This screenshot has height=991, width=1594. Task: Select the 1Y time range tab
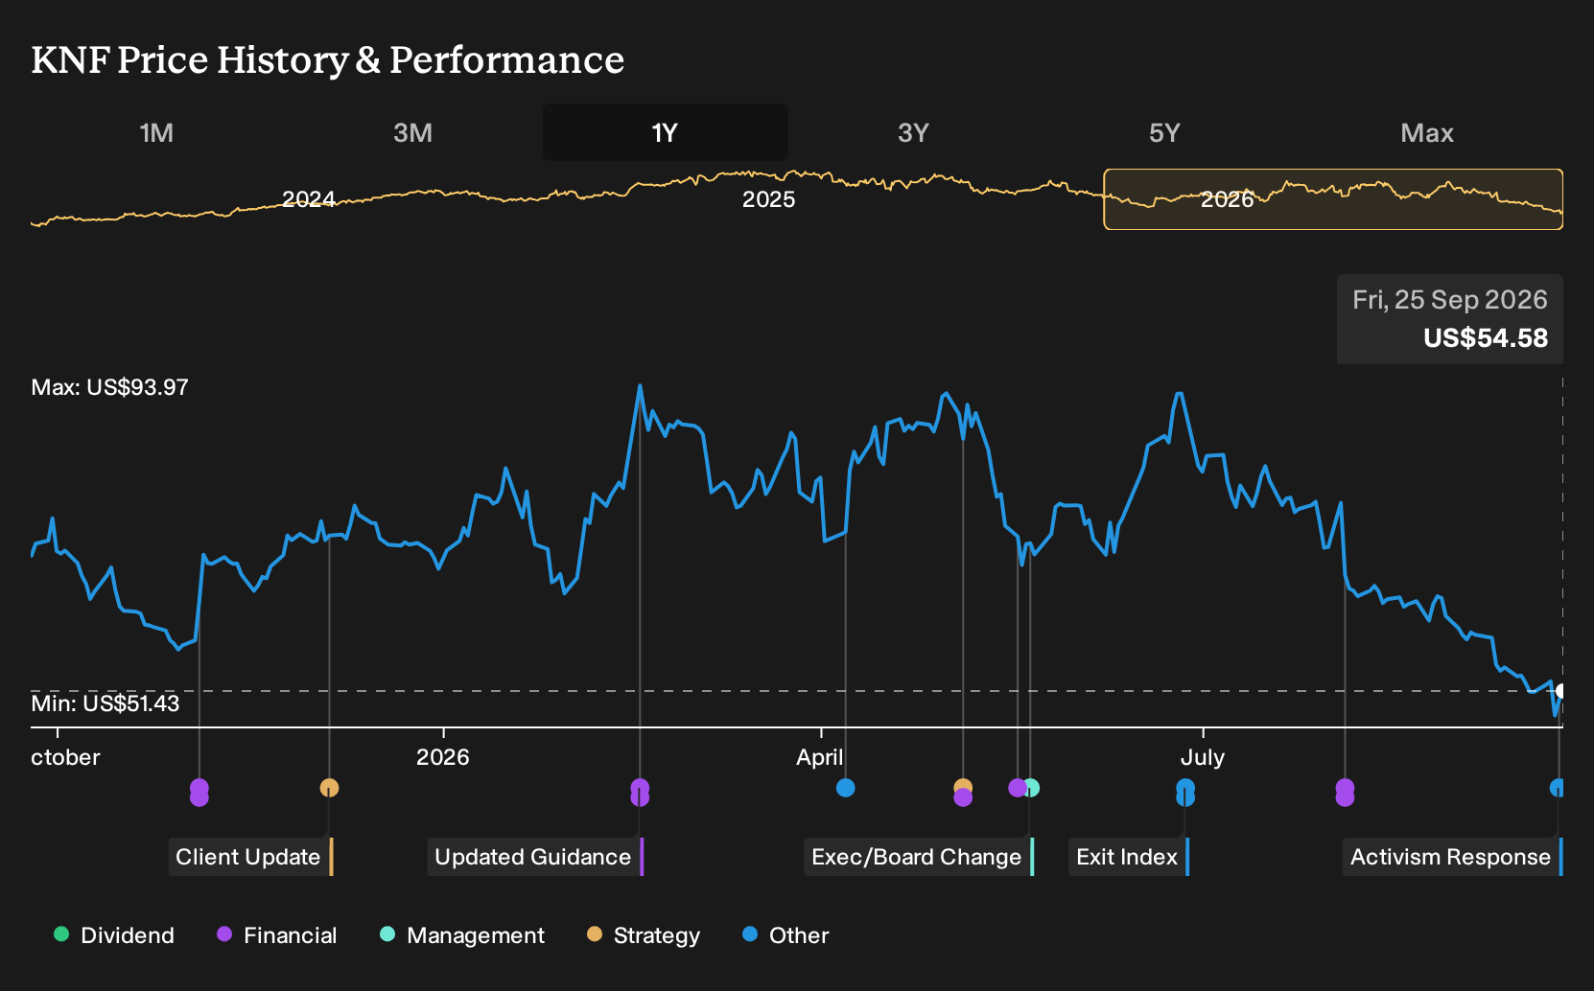666,132
